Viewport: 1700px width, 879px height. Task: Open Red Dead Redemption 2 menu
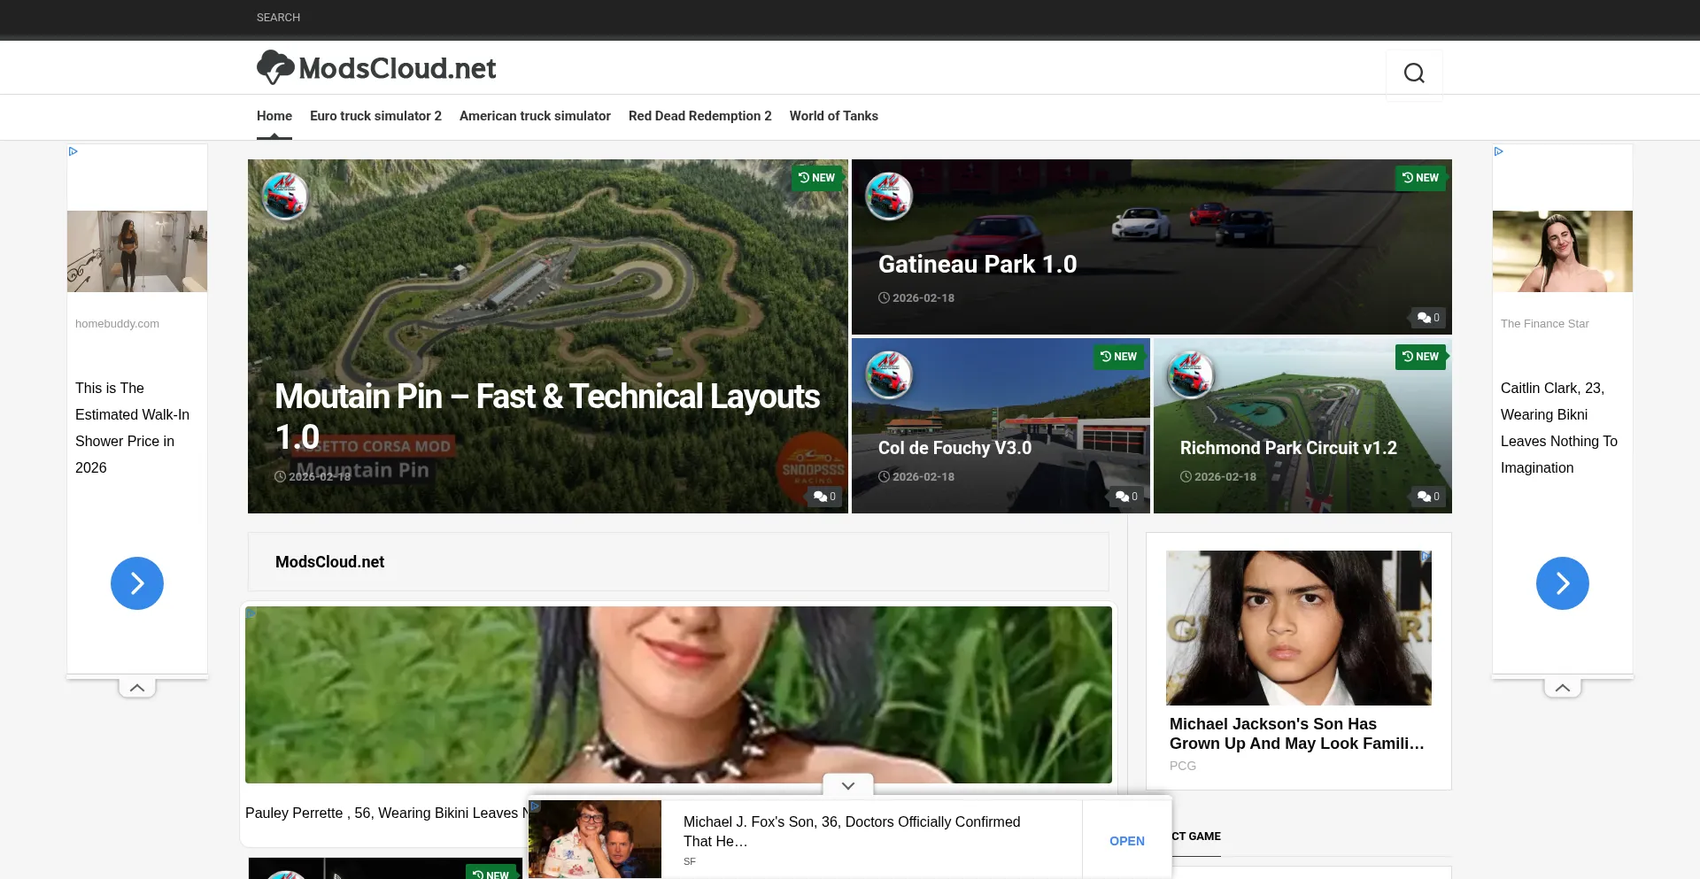(700, 116)
